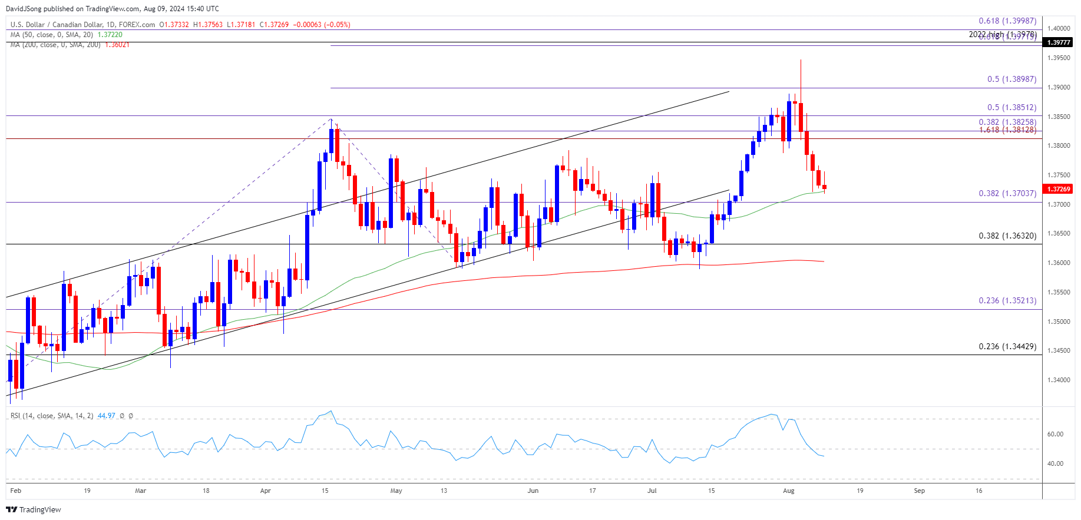Click the May date axis label
This screenshot has height=520, width=1081.
(396, 491)
